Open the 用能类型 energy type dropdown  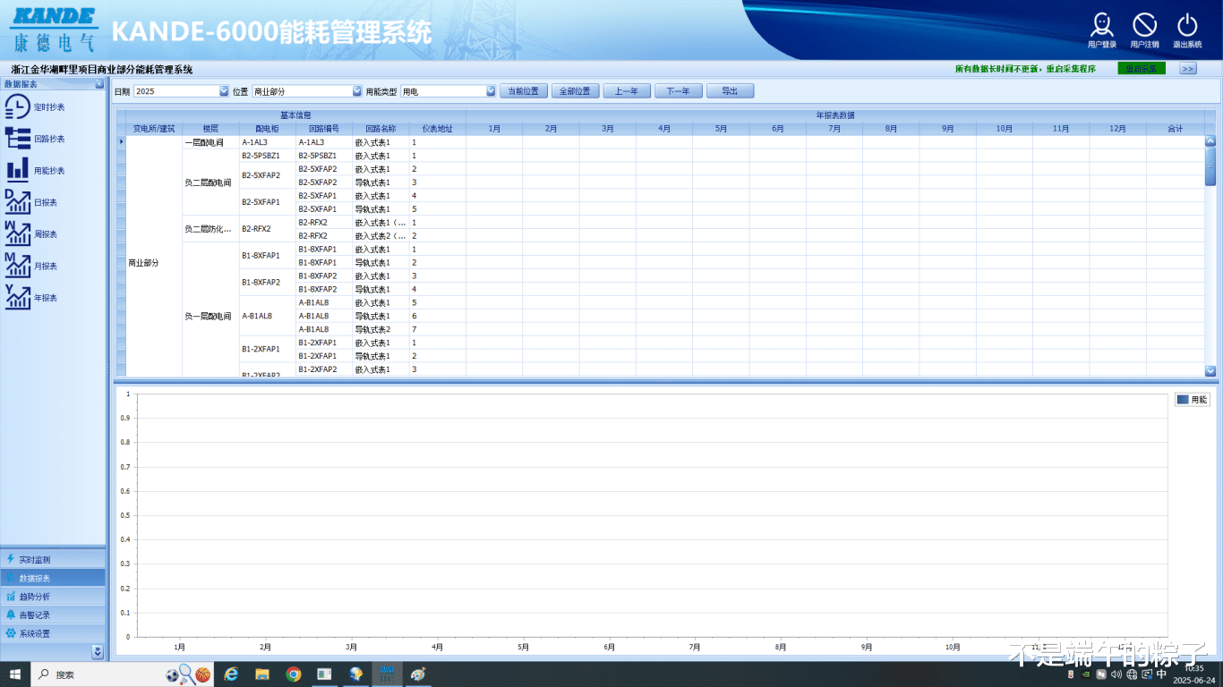click(491, 91)
